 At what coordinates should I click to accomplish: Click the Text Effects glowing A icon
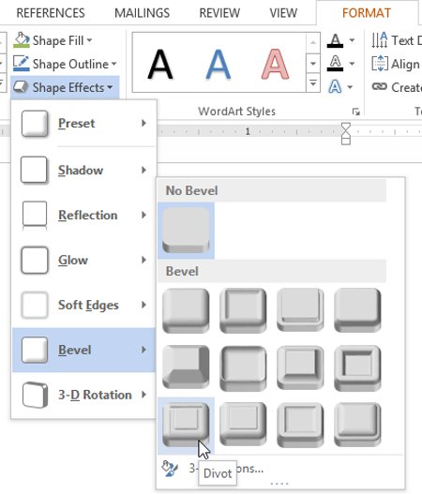click(x=335, y=86)
